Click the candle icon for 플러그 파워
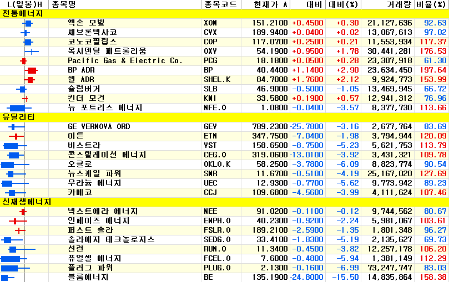 pos(9,268)
